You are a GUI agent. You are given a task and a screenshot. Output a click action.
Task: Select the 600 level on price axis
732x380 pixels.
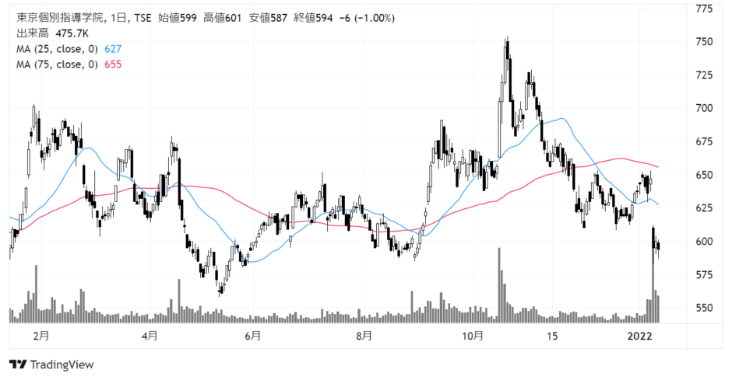[706, 242]
